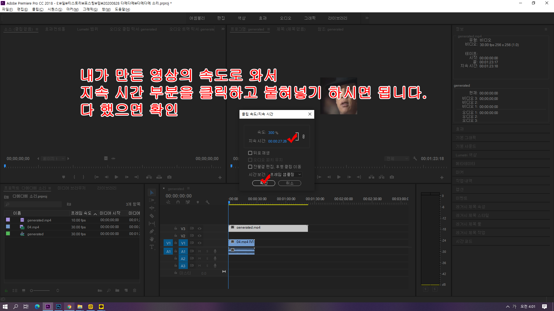The height and width of the screenshot is (311, 554).
Task: Switch to the 미디어 브라우저 tab
Action: 72,188
